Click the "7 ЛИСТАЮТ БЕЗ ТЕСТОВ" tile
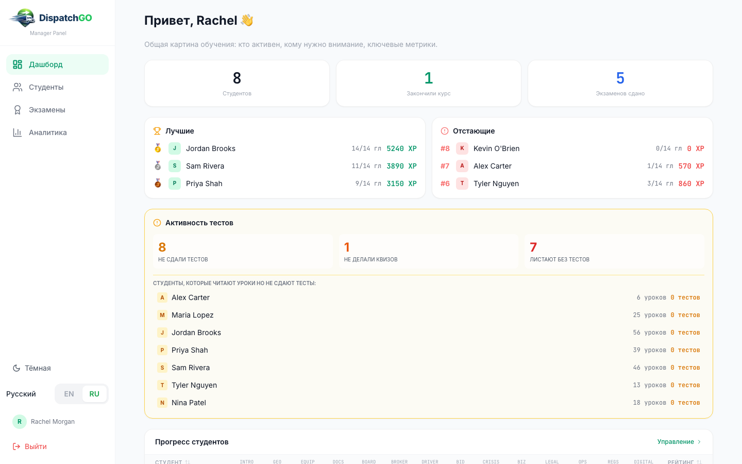The height and width of the screenshot is (464, 742). (x=614, y=251)
